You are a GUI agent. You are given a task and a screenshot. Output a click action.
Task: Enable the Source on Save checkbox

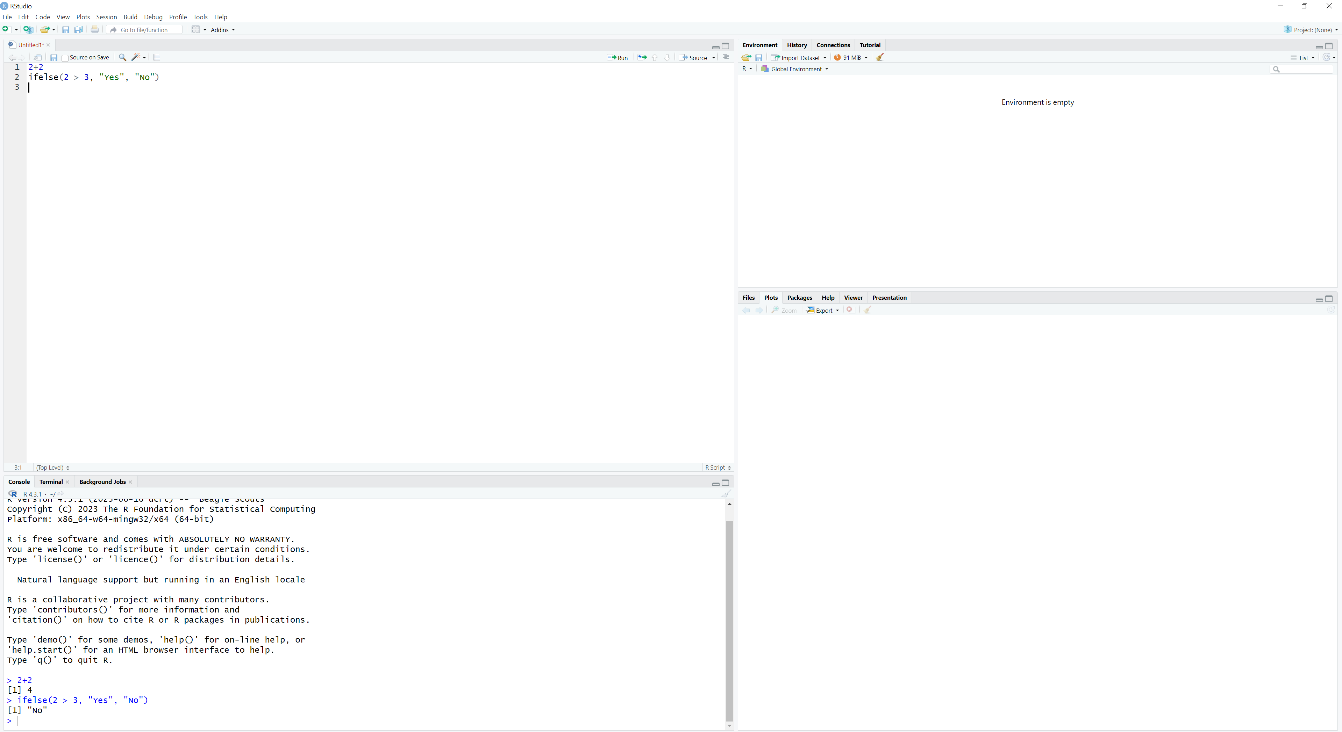65,58
